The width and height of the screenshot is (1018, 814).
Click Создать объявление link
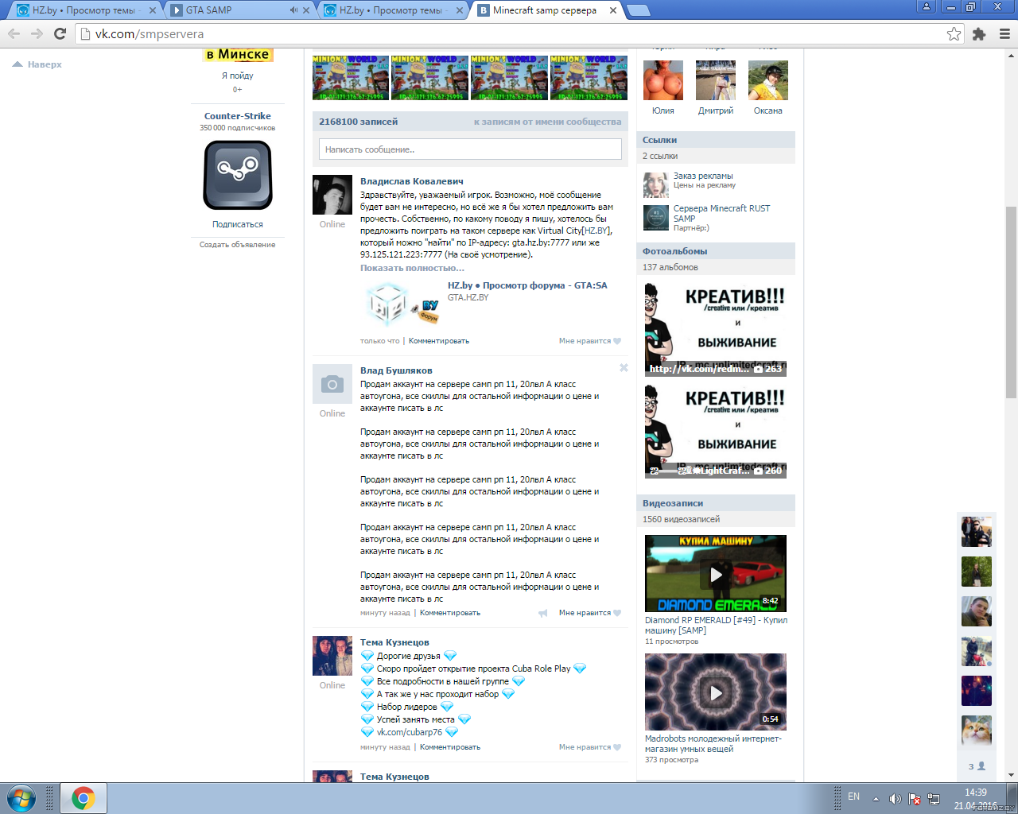click(237, 245)
